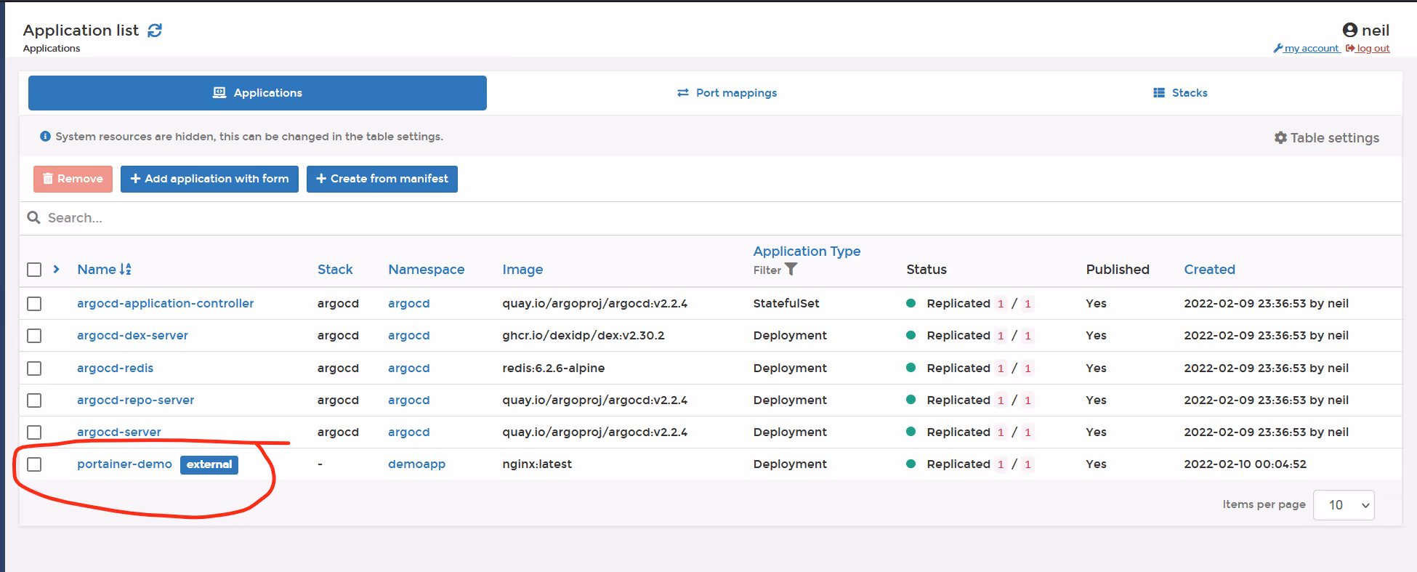
Task: Click the search magnifier icon
Action: tap(33, 217)
